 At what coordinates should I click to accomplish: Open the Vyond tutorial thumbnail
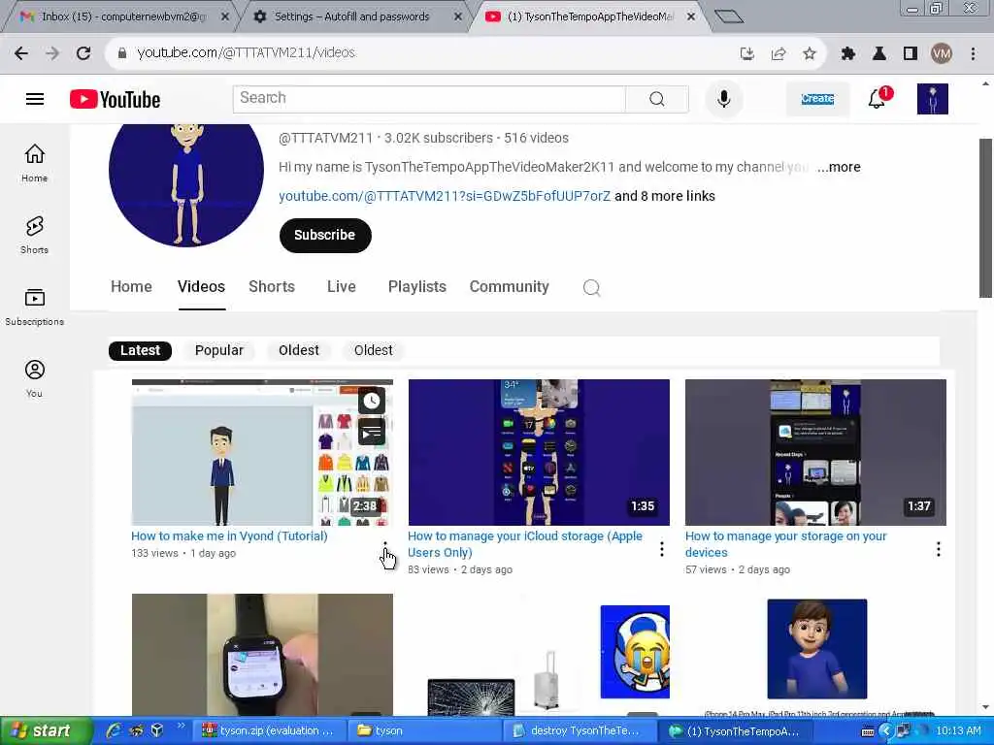click(262, 452)
